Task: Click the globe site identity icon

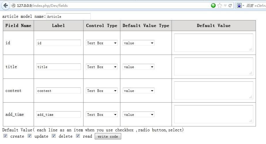Action: 14,5
